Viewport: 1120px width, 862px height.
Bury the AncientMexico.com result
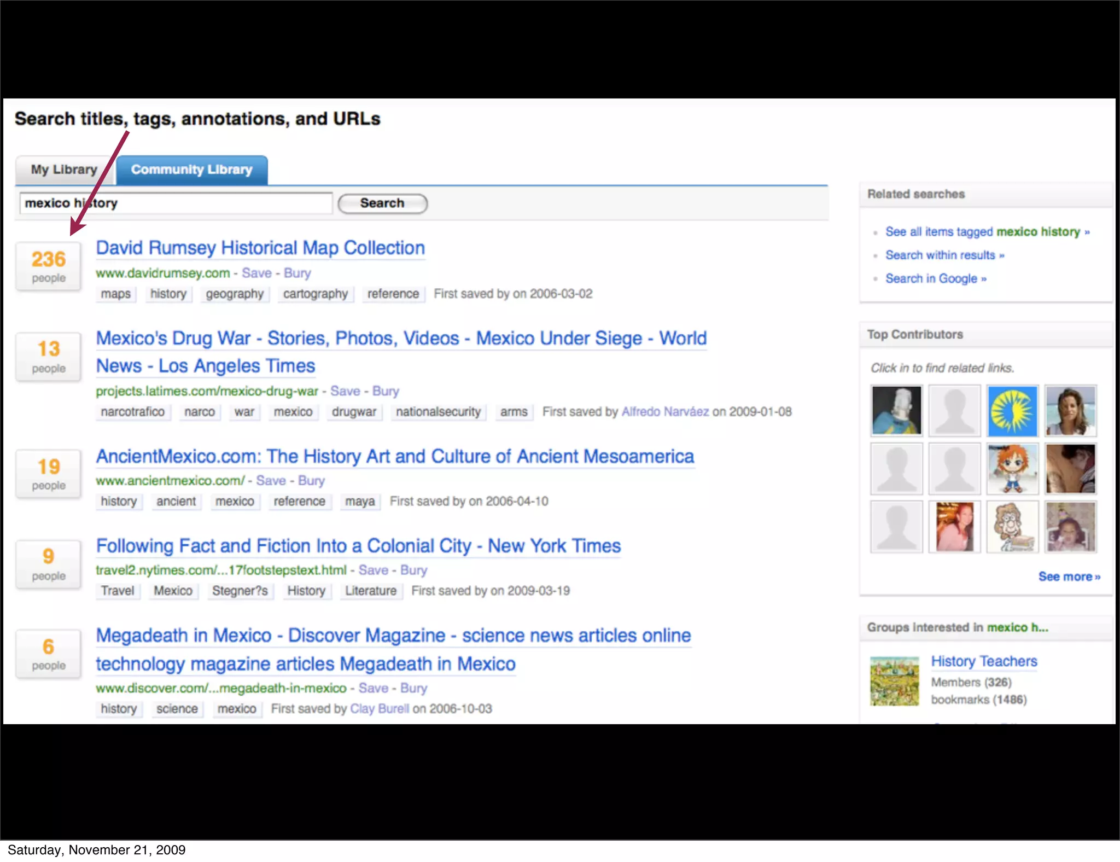311,481
